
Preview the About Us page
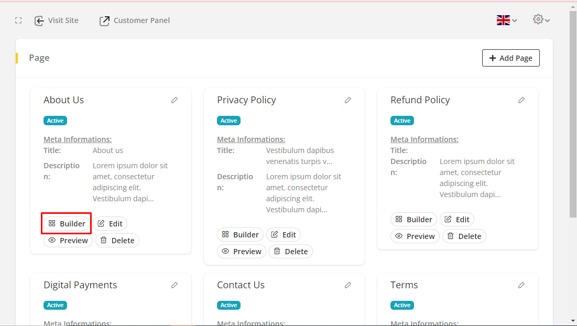coord(68,241)
